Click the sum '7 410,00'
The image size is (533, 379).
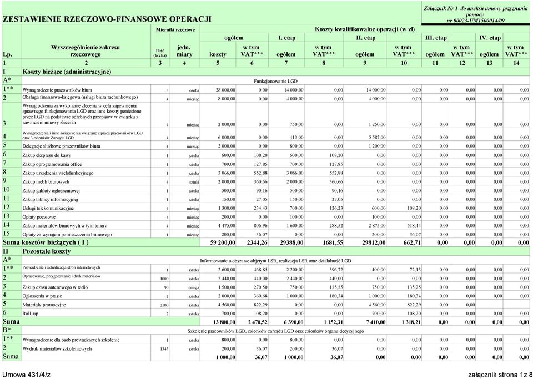tap(376, 322)
